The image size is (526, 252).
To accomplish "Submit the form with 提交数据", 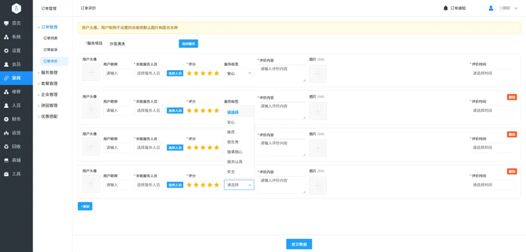I will pyautogui.click(x=299, y=244).
